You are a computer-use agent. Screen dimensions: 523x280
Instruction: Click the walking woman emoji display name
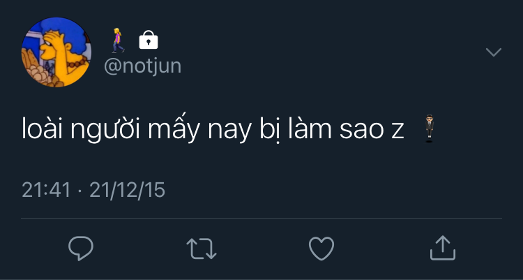[x=118, y=40]
